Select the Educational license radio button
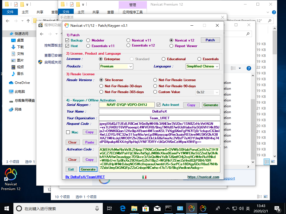 tap(163, 59)
